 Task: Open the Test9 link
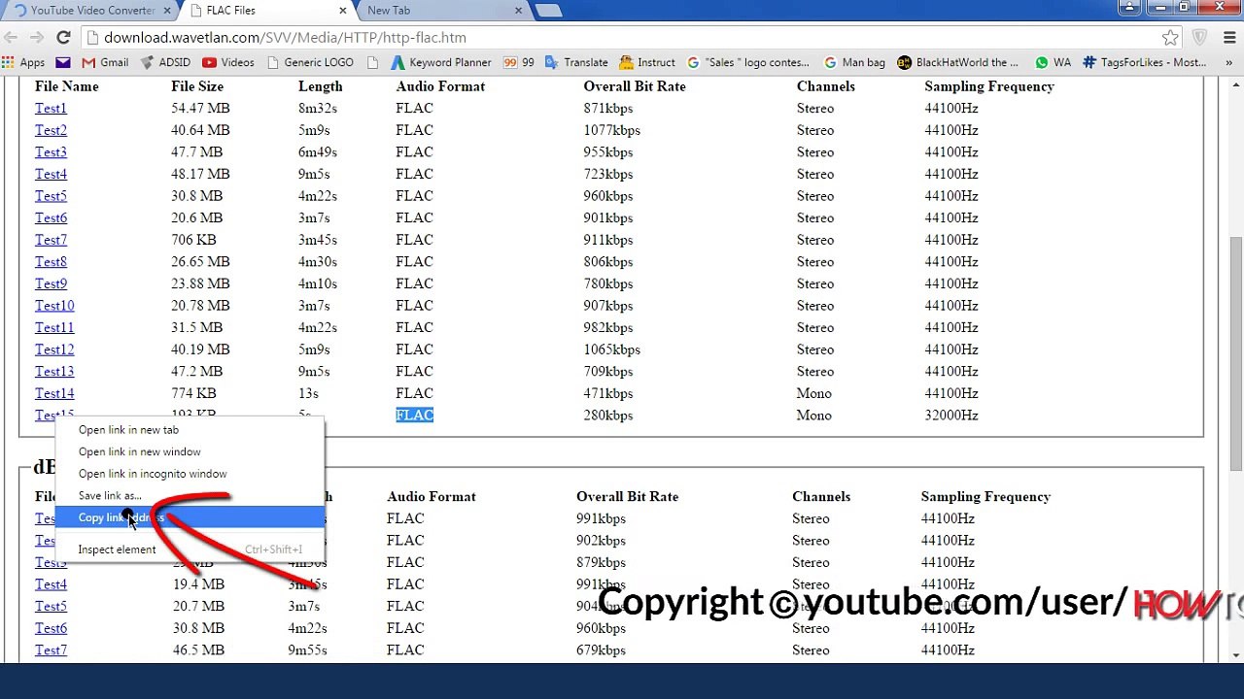pyautogui.click(x=51, y=283)
